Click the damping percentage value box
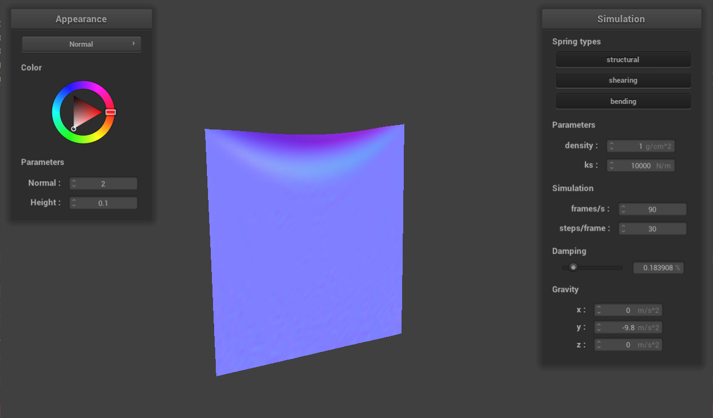Viewport: 713px width, 418px height. tap(658, 268)
